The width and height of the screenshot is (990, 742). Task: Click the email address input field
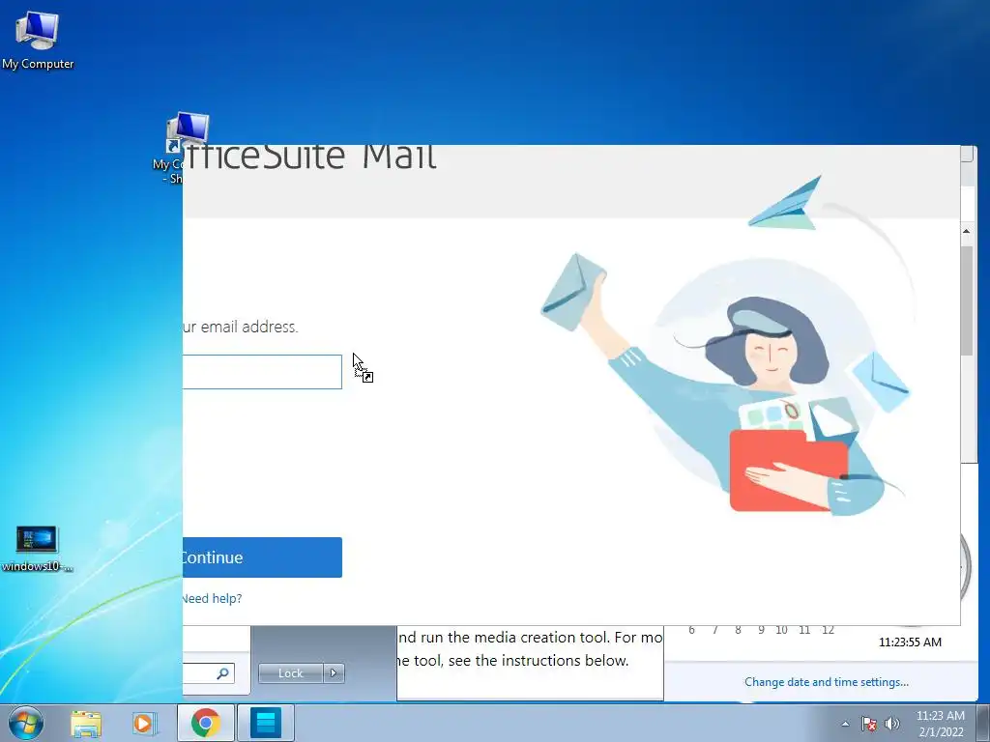262,372
